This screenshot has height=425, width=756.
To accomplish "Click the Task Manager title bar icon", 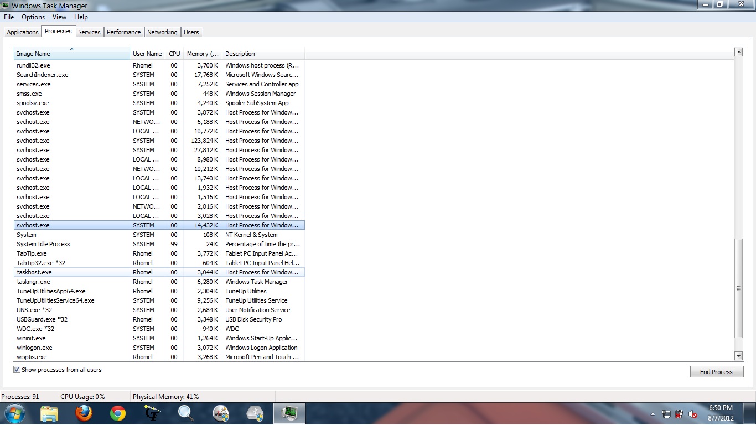I will pos(5,6).
